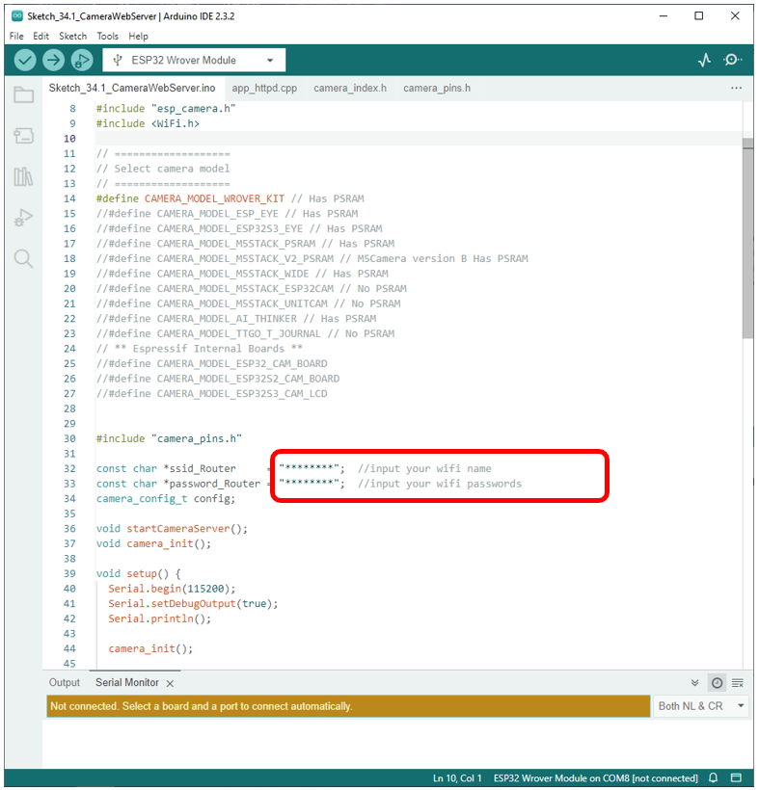Click the ssid_Router asterisks string on line 32

(309, 468)
